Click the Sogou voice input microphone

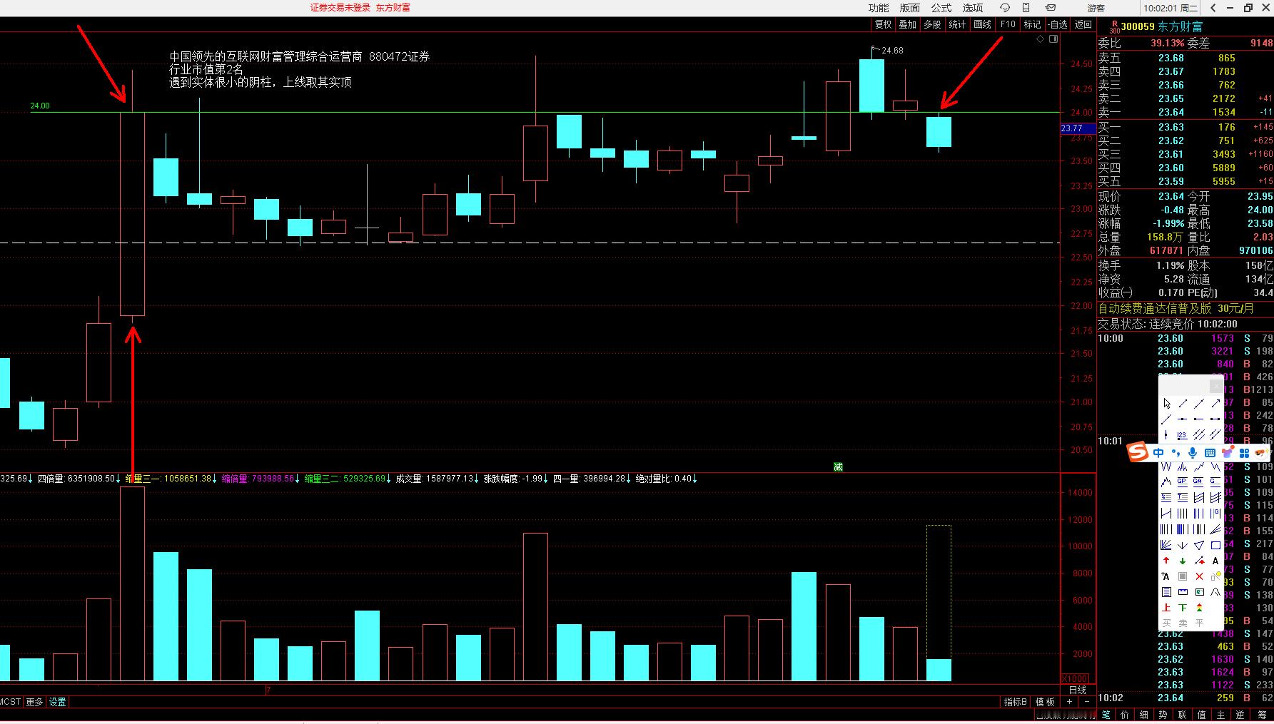1193,453
